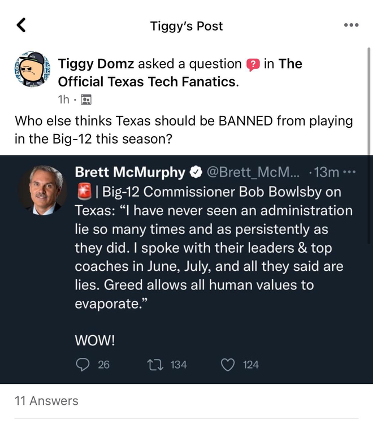The image size is (373, 424).
Task: Tap the red question mark icon
Action: [x=253, y=64]
